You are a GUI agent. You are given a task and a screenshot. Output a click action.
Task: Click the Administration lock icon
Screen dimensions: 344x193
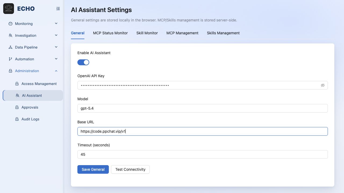10,71
